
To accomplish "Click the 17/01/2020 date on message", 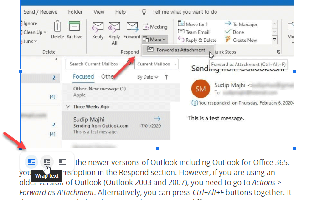I will pos(150,126).
